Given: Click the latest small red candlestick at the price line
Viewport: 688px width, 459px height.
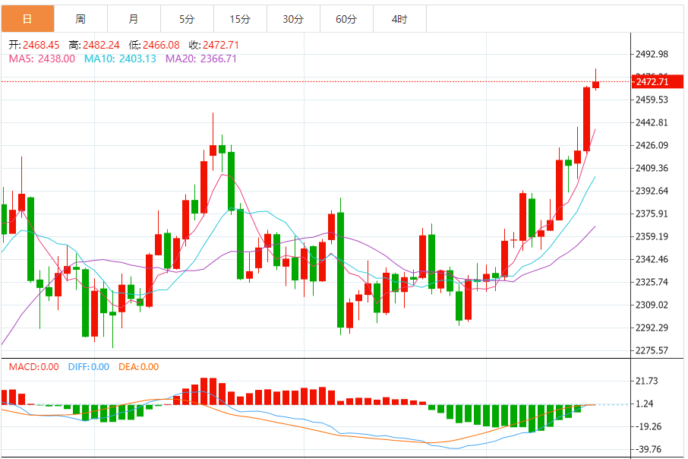Looking at the screenshot, I should point(595,84).
